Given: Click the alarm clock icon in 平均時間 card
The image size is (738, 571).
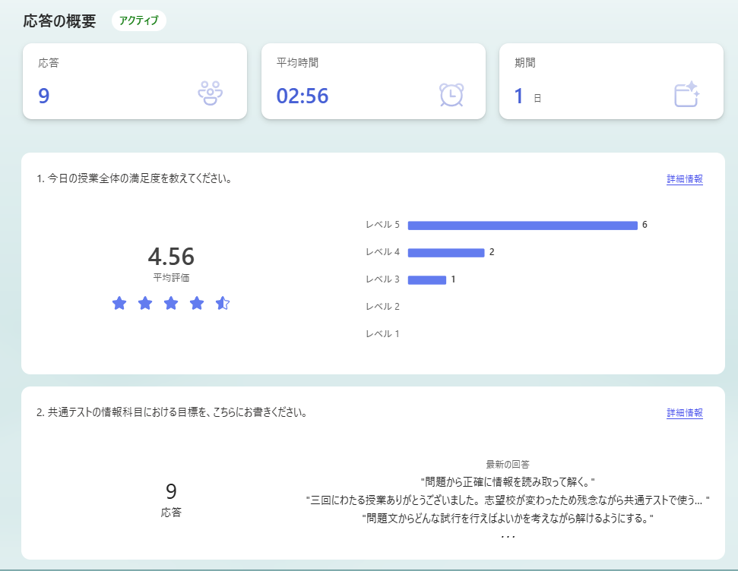Looking at the screenshot, I should point(451,94).
